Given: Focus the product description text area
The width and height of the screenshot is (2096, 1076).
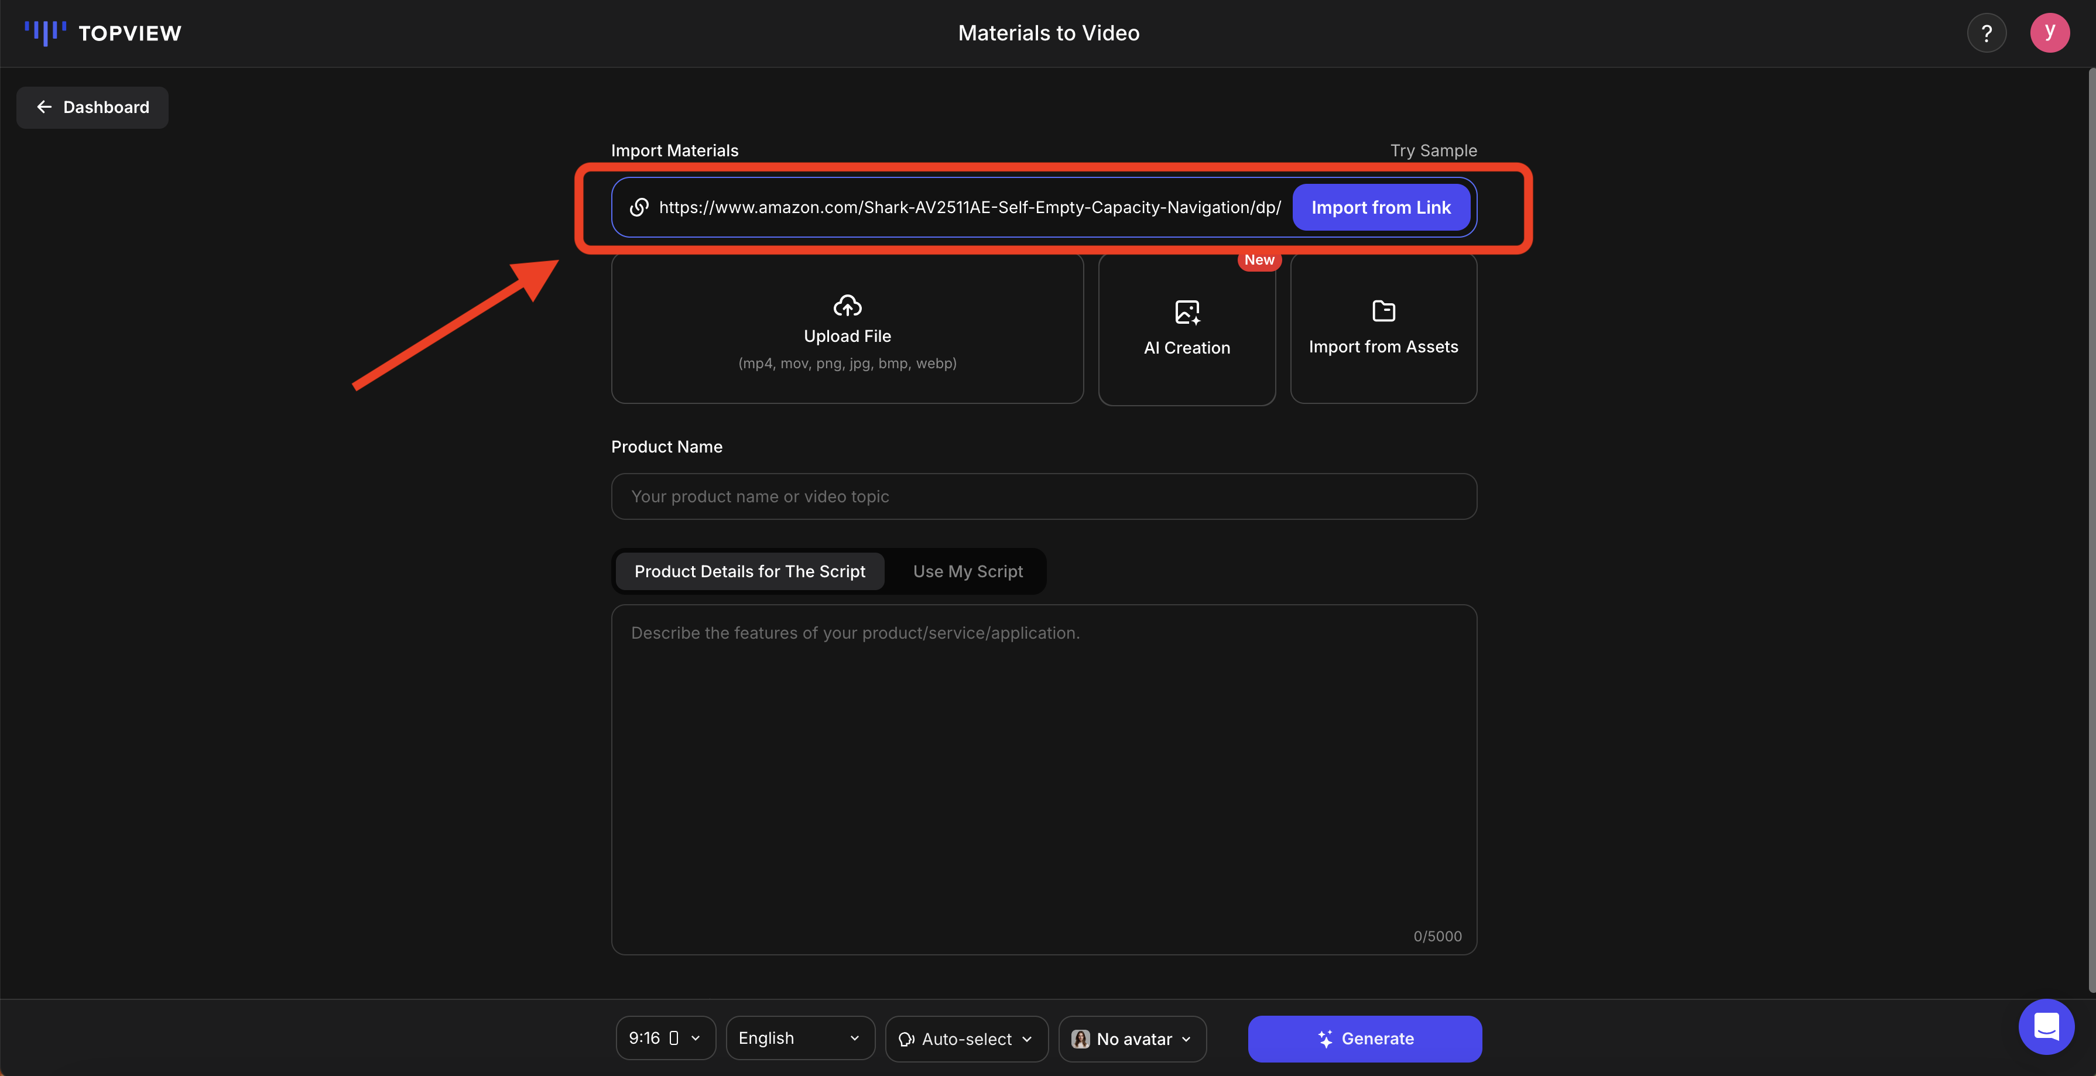Looking at the screenshot, I should click(x=1044, y=779).
